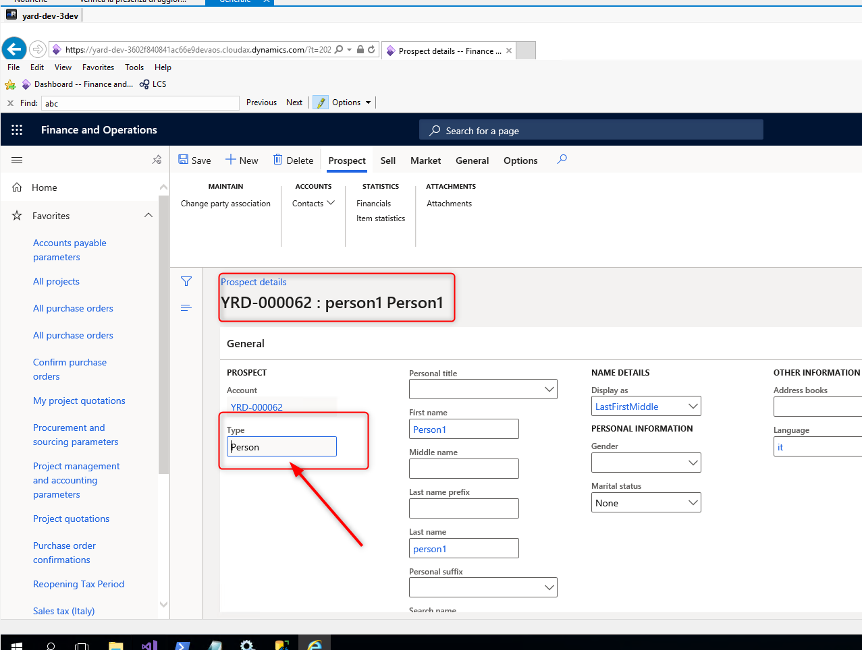Click the Search for a page box
862x650 pixels.
point(591,130)
